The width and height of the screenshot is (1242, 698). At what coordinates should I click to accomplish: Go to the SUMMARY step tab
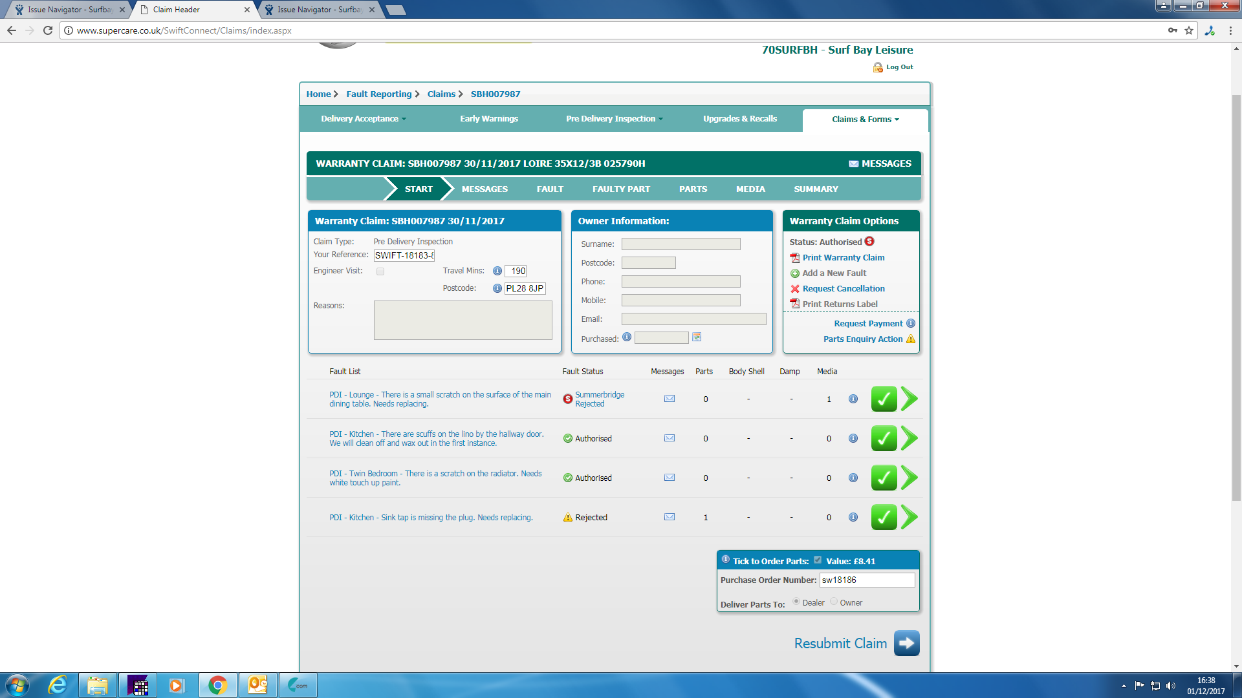pos(816,189)
